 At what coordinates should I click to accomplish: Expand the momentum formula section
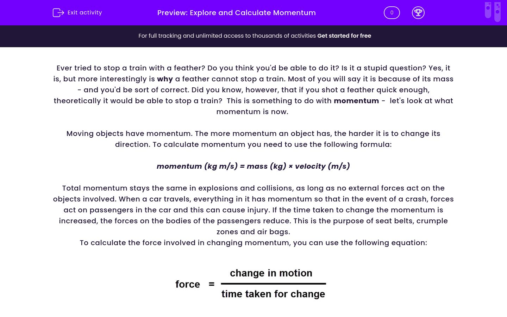[253, 166]
